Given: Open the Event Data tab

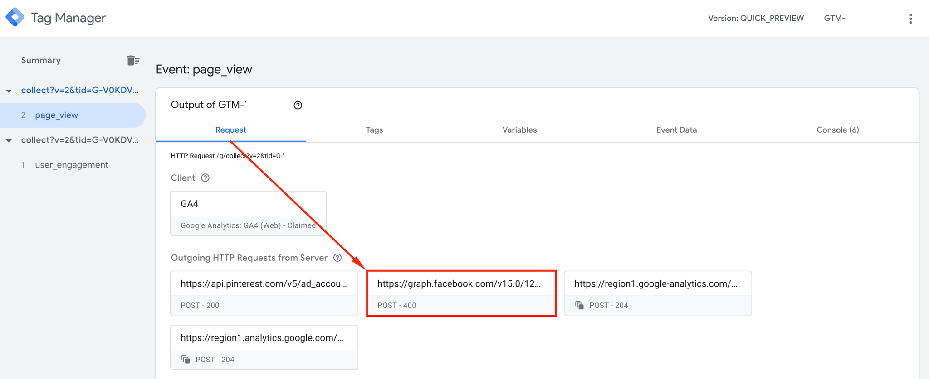Looking at the screenshot, I should tap(676, 130).
